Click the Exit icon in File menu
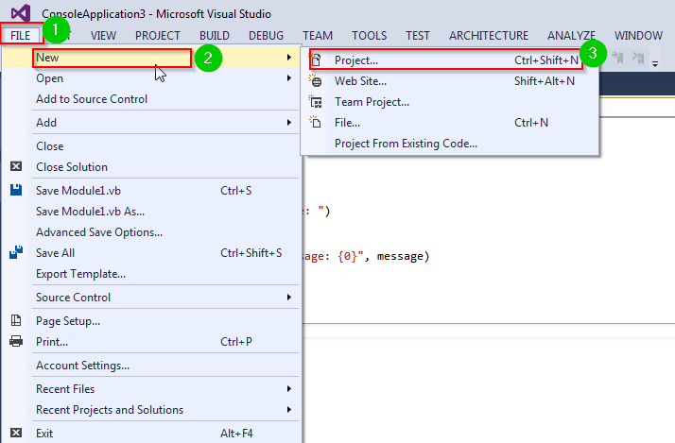 [x=16, y=433]
